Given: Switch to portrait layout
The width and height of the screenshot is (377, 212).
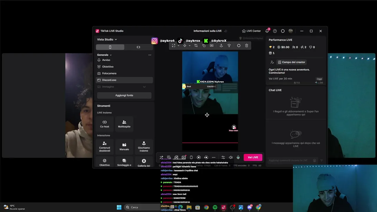Looking at the screenshot, I should tap(110, 47).
